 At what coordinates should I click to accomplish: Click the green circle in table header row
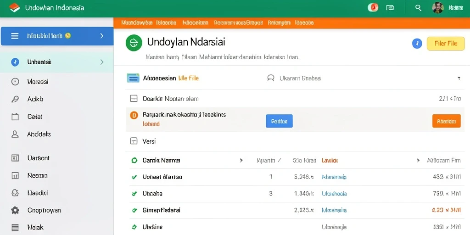(x=134, y=160)
